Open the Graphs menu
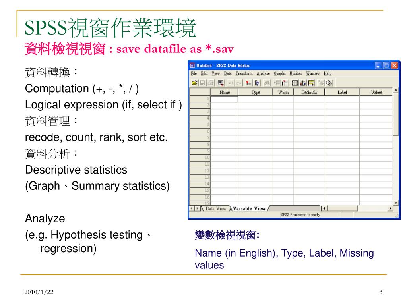The height and width of the screenshot is (305, 407). [280, 73]
